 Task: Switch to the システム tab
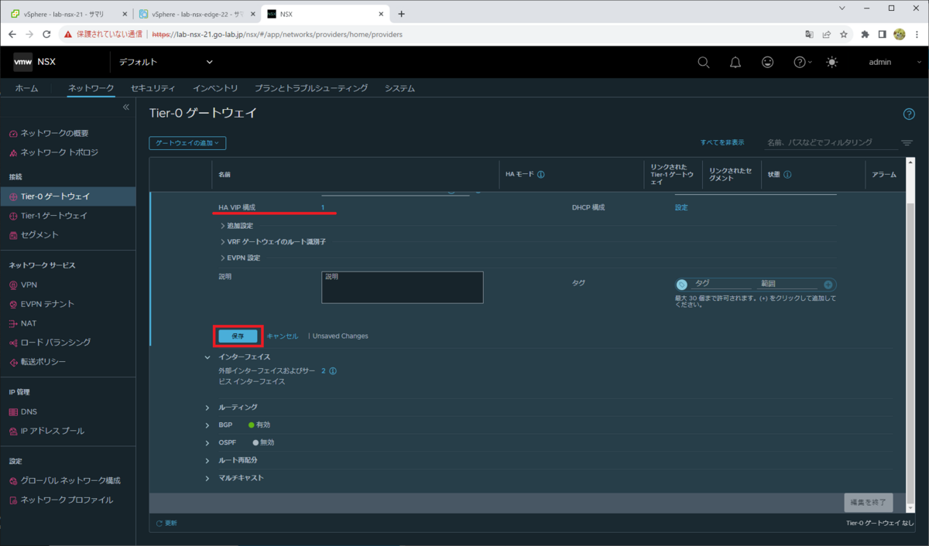(x=399, y=88)
